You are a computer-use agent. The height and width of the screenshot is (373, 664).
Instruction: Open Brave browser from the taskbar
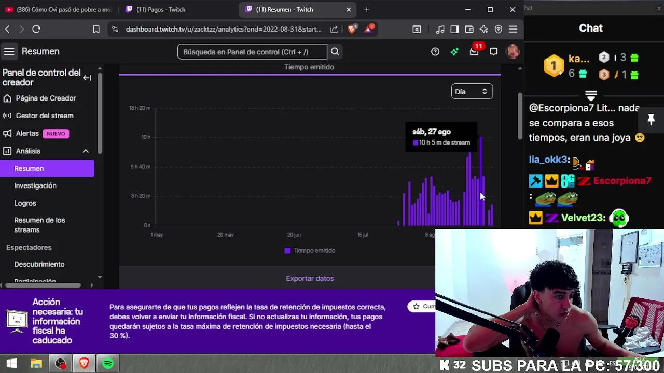click(84, 364)
